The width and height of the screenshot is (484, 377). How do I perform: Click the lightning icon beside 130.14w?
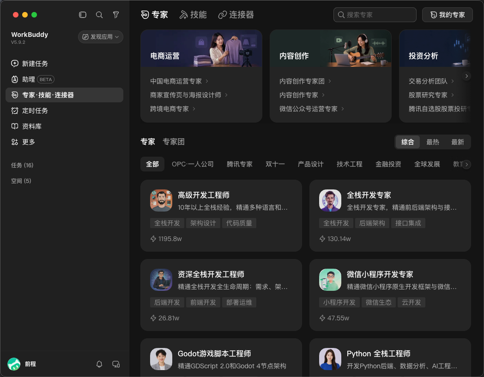322,239
